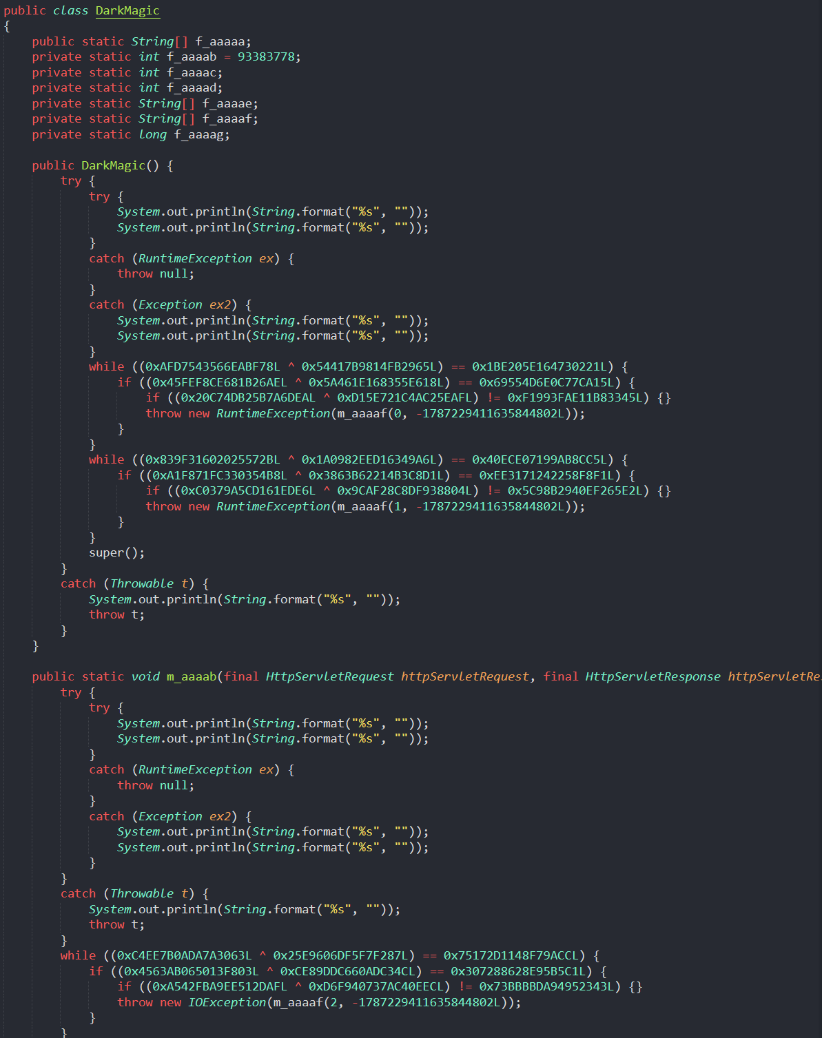Click the DarkMagic() constructor name

(x=113, y=165)
